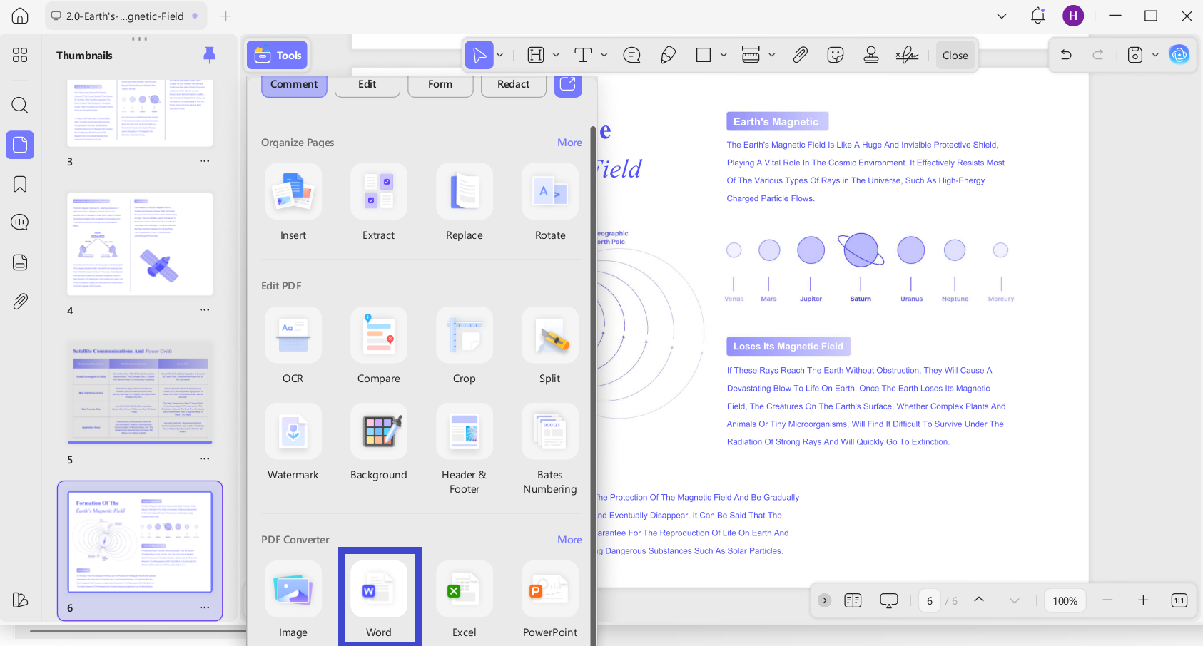Image resolution: width=1203 pixels, height=646 pixels.
Task: Expand the text tool dropdown arrow
Action: pyautogui.click(x=604, y=55)
